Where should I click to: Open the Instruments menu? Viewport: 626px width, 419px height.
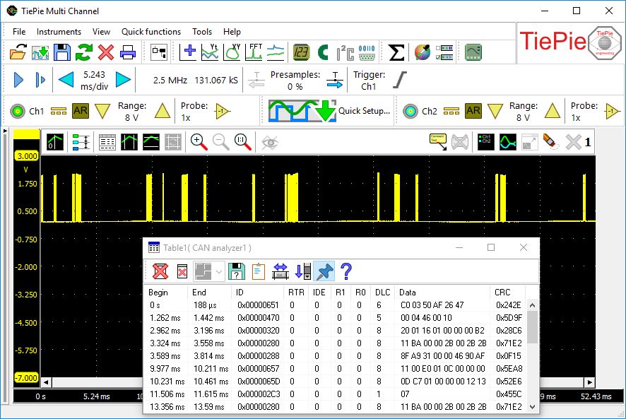coord(59,32)
